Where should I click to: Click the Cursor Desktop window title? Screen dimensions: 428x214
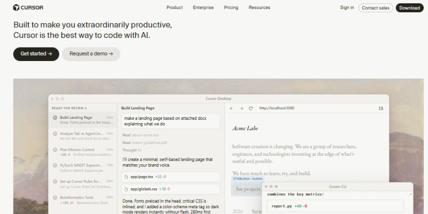click(x=218, y=98)
